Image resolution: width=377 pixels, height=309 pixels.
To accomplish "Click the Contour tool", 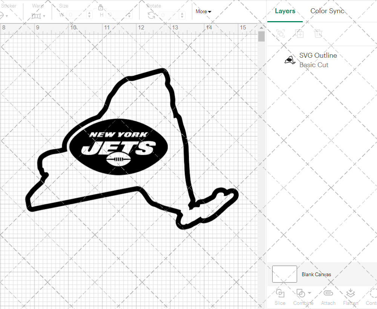I will point(372,297).
